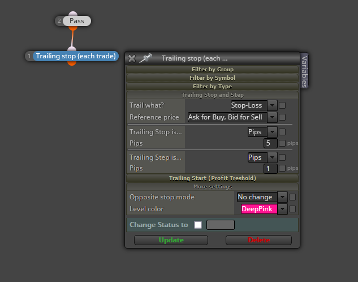Collapse the Trailing Stop and Step section
Viewport: 358px width, 282px height.
212,95
